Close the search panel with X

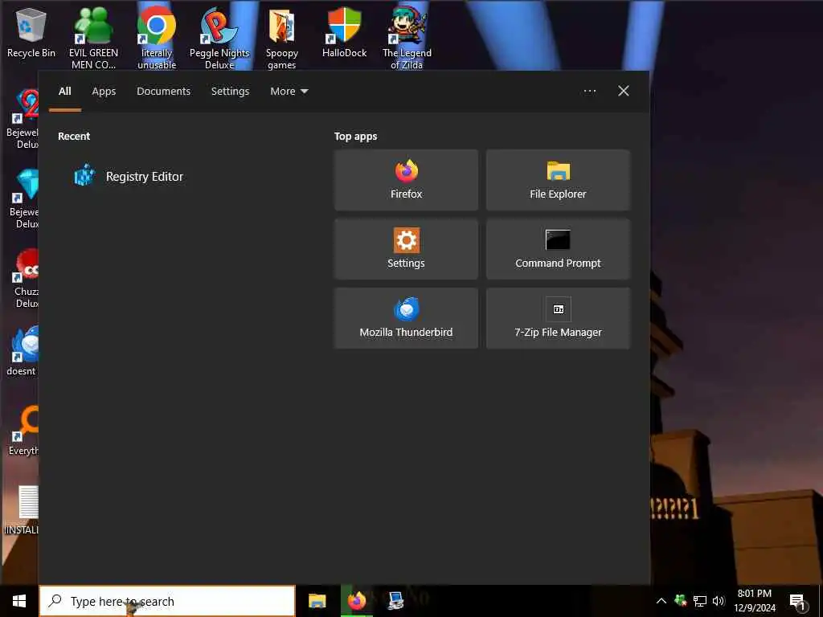[x=623, y=91]
